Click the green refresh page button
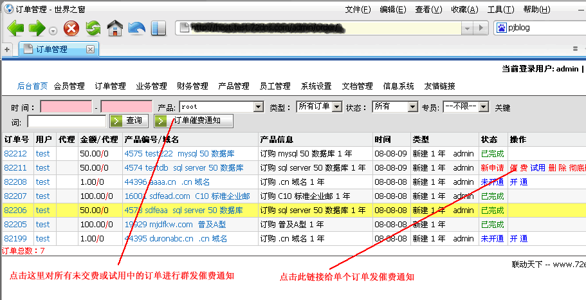This screenshot has height=300, width=586. (x=93, y=28)
